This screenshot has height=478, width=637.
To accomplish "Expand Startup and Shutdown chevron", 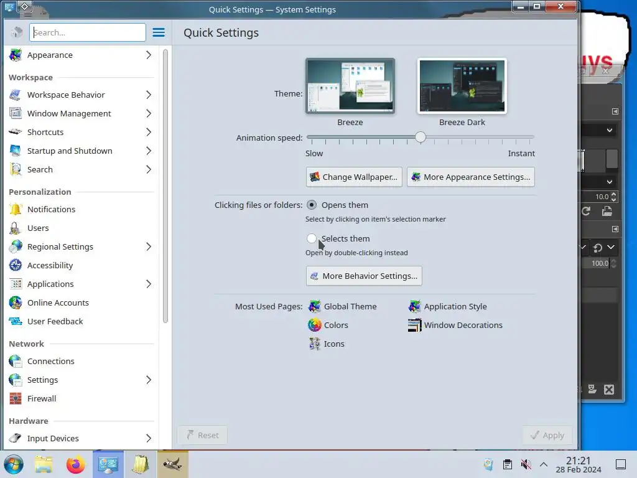I will [149, 151].
